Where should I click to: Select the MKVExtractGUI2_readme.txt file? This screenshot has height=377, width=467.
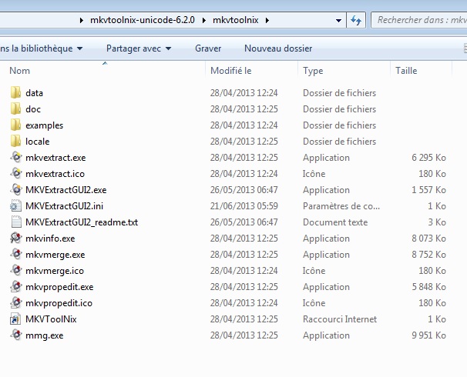click(x=81, y=222)
